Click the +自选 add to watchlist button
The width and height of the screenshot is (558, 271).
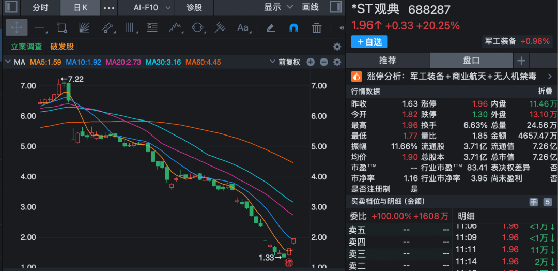pyautogui.click(x=369, y=42)
